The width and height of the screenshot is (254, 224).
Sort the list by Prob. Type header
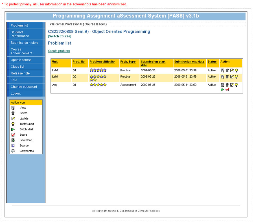(x=128, y=61)
